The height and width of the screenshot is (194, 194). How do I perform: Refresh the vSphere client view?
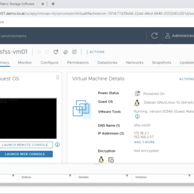[155, 35]
